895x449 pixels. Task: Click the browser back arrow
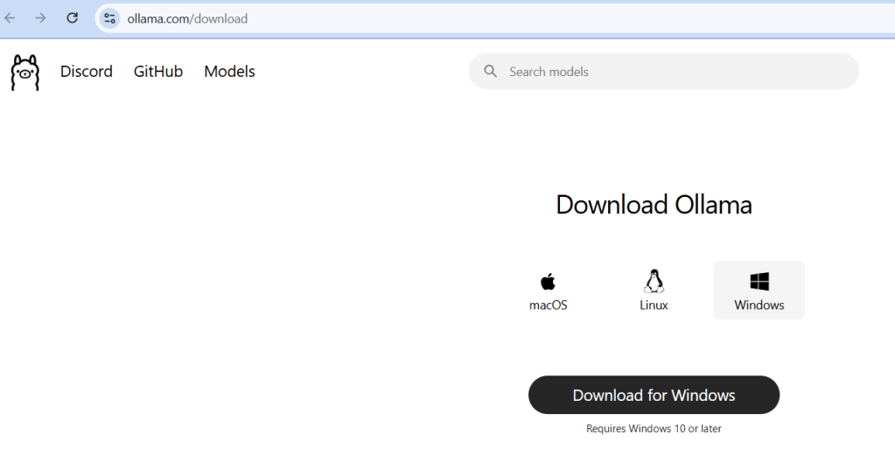point(10,18)
